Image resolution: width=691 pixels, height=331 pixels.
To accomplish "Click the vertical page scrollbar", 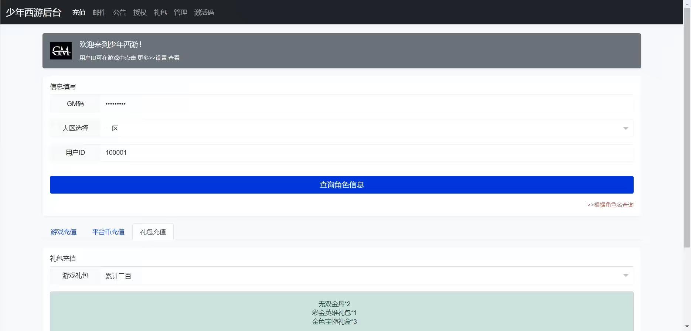I will [x=687, y=127].
